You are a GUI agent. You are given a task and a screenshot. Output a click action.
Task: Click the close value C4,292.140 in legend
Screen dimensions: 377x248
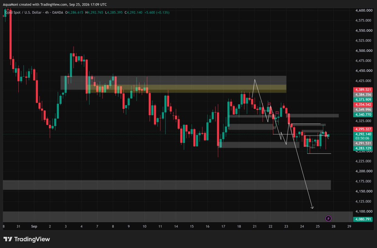point(133,12)
